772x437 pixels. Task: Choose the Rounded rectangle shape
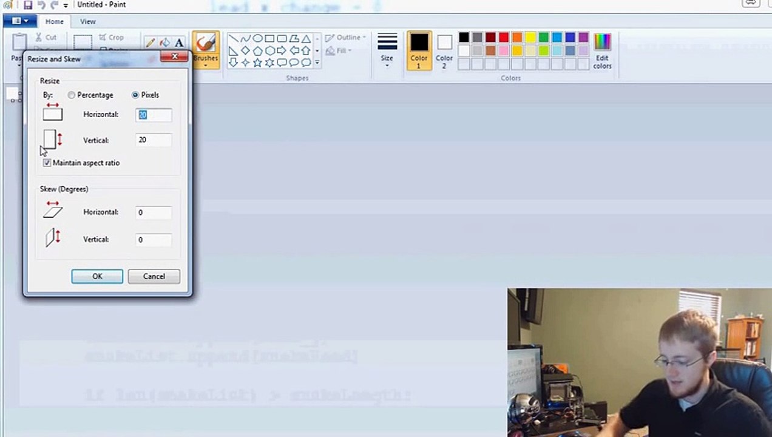pos(282,38)
